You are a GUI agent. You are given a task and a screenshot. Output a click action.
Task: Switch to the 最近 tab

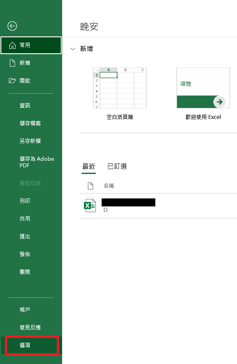89,166
